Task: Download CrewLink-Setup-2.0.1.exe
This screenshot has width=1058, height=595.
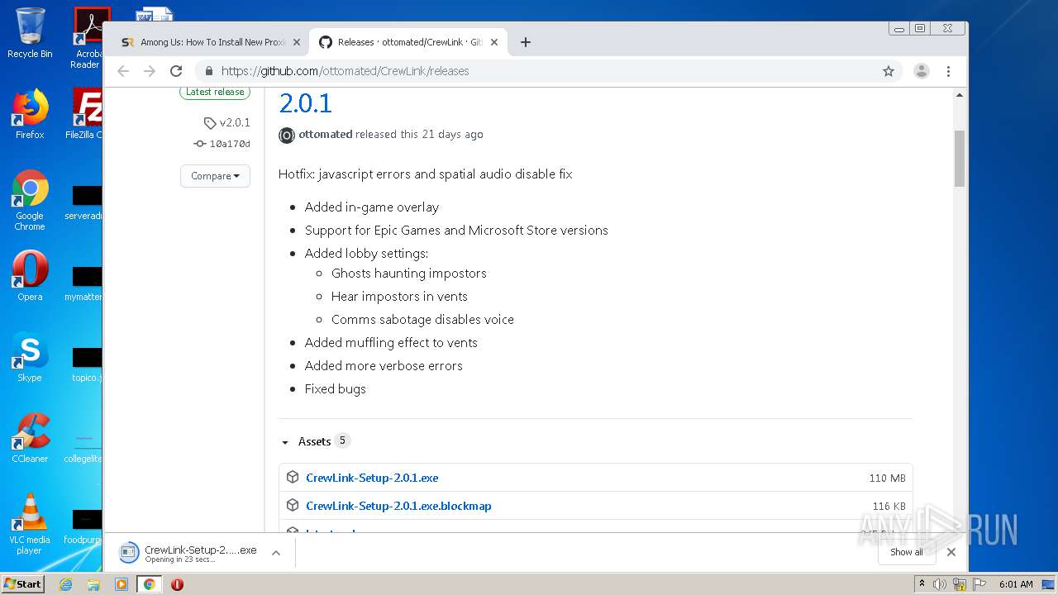Action: point(372,478)
